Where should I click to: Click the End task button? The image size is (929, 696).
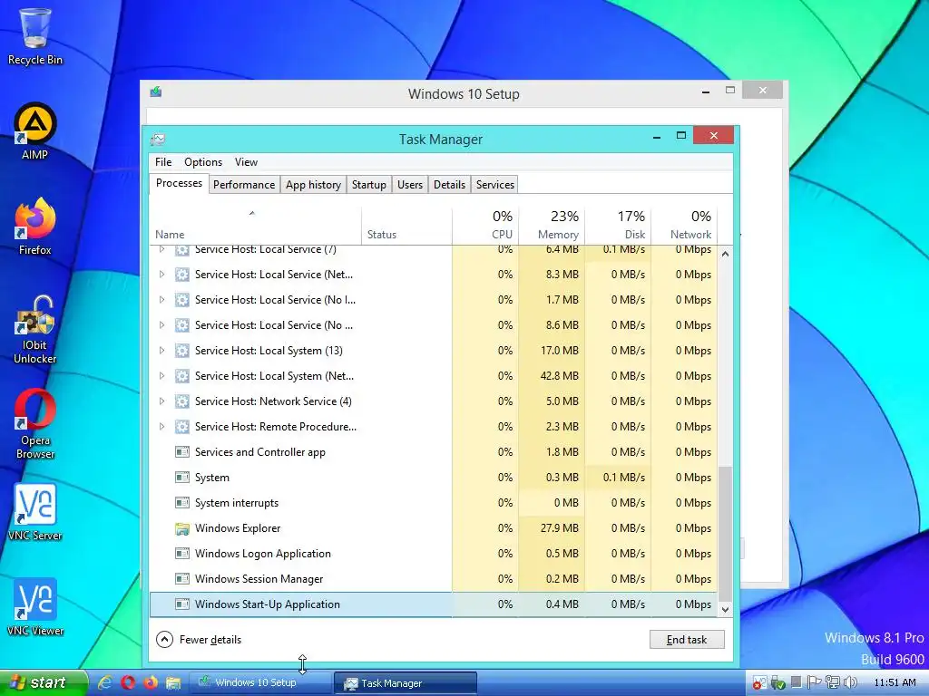coord(687,639)
